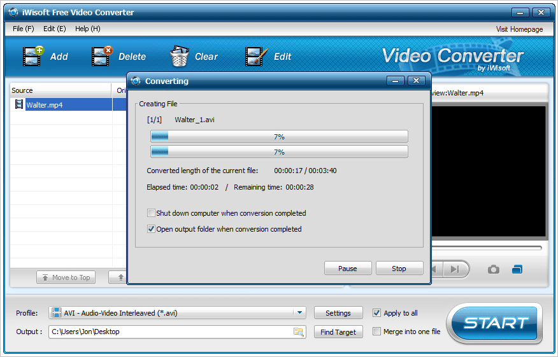Click the Clear list trash icon

tap(179, 56)
